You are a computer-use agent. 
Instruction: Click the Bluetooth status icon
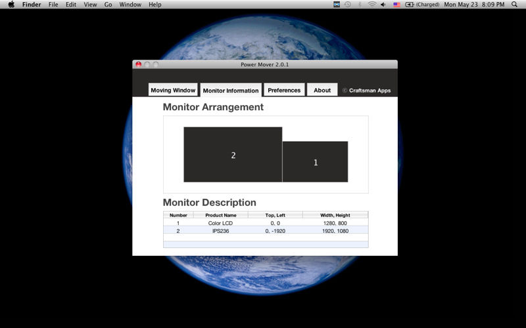tap(360, 5)
